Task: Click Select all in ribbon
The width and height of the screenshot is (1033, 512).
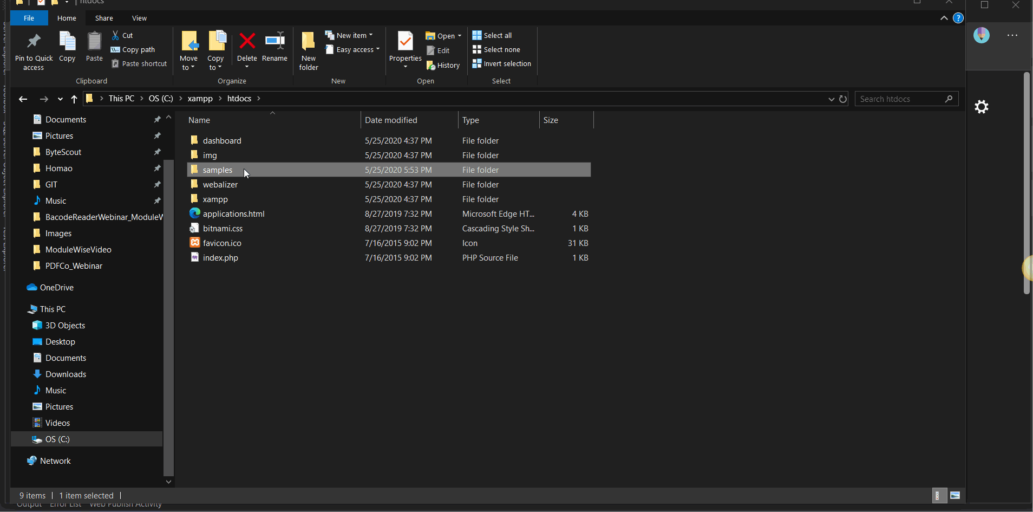Action: (492, 35)
